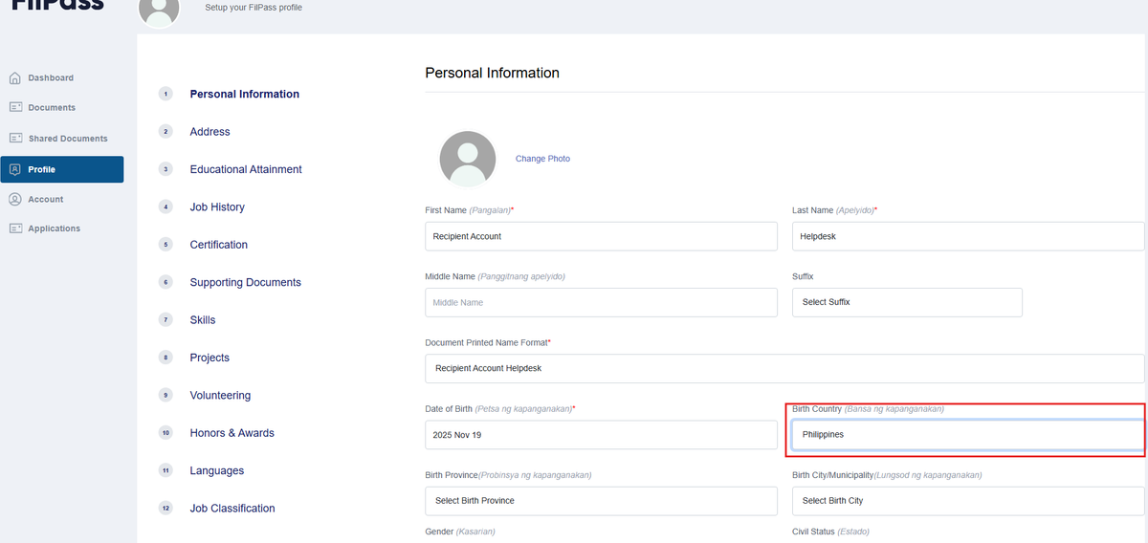This screenshot has height=543, width=1148.
Task: Click the Middle Name field
Action: click(601, 302)
